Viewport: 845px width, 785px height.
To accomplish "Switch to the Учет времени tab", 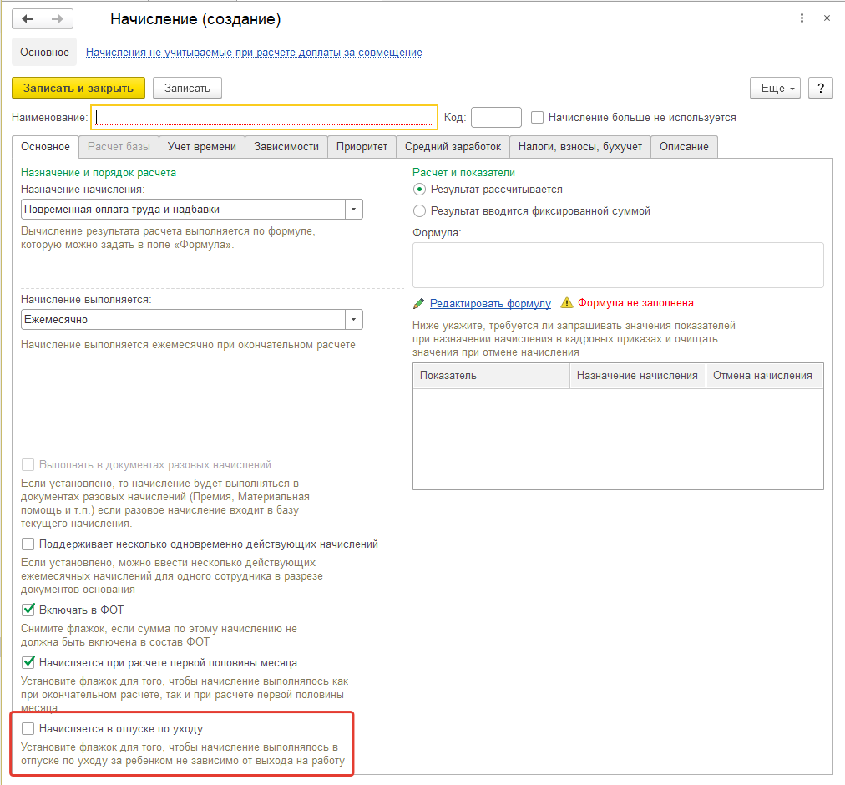I will 201,147.
